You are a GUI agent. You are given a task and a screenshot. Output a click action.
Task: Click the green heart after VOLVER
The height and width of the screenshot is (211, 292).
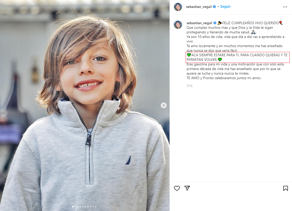(x=220, y=60)
